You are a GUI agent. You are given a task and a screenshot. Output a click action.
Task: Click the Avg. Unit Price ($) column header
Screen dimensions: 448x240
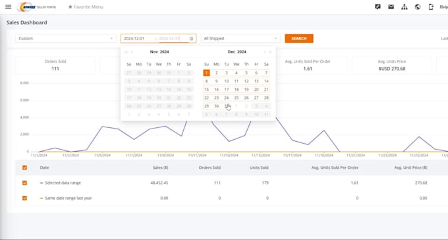(x=410, y=167)
